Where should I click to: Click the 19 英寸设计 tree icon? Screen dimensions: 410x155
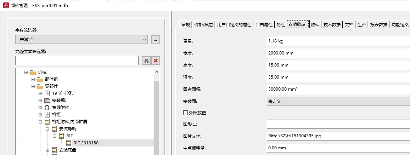[x=47, y=93]
